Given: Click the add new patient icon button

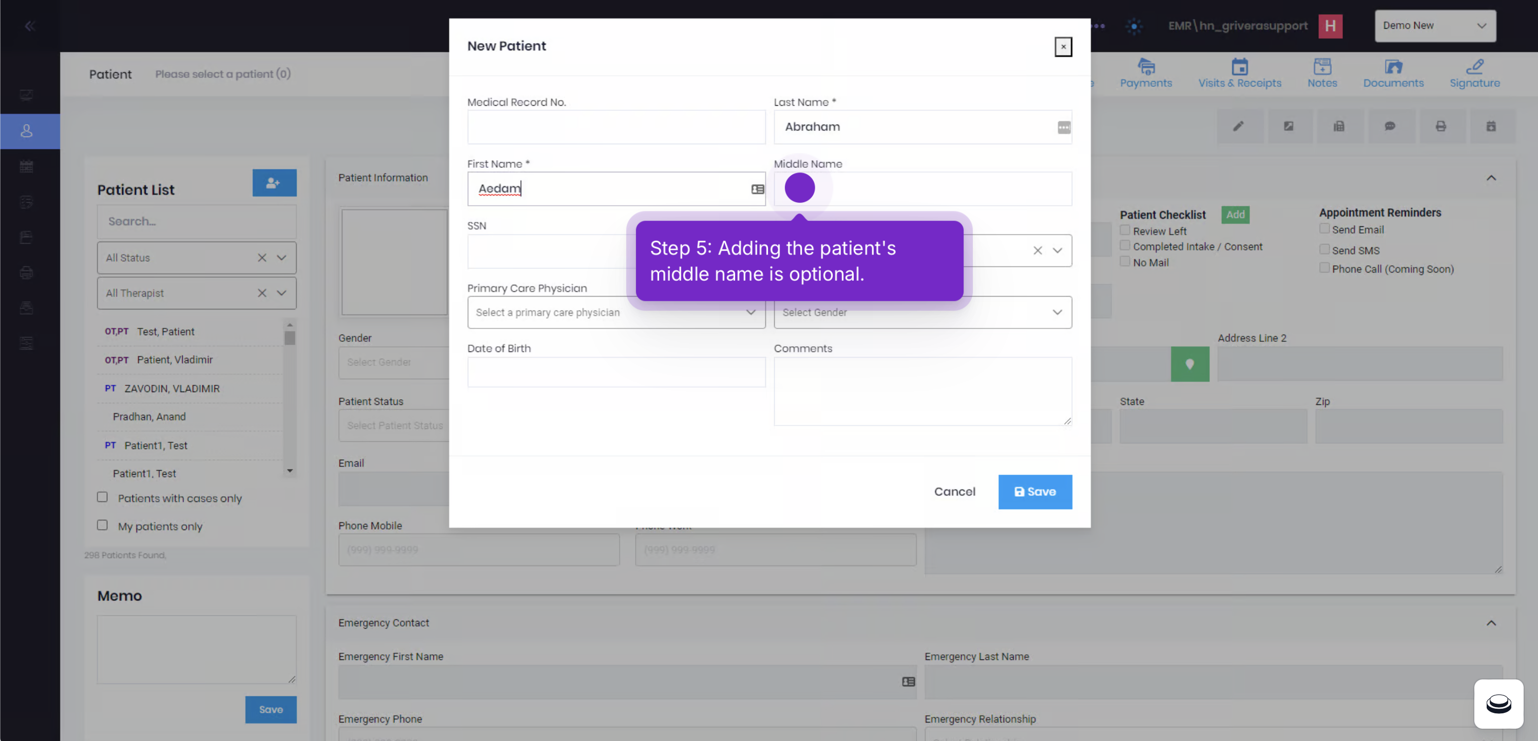Looking at the screenshot, I should (274, 183).
